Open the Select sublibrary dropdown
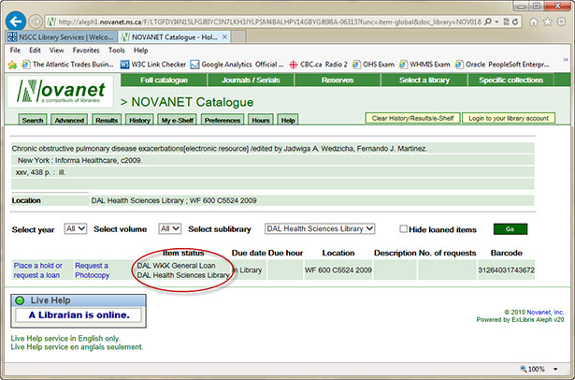The width and height of the screenshot is (575, 380). (x=319, y=228)
